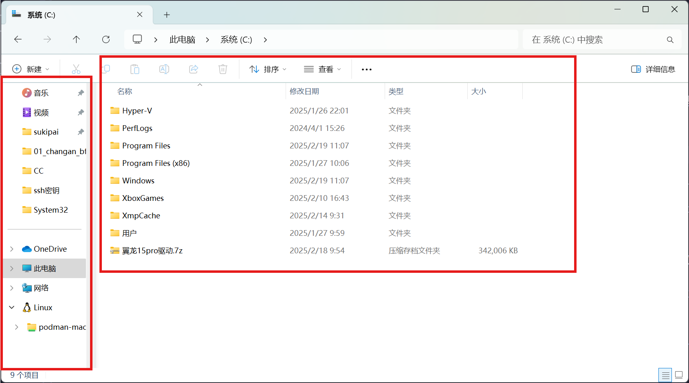Go up one folder level
Image resolution: width=689 pixels, height=383 pixels.
[76, 39]
